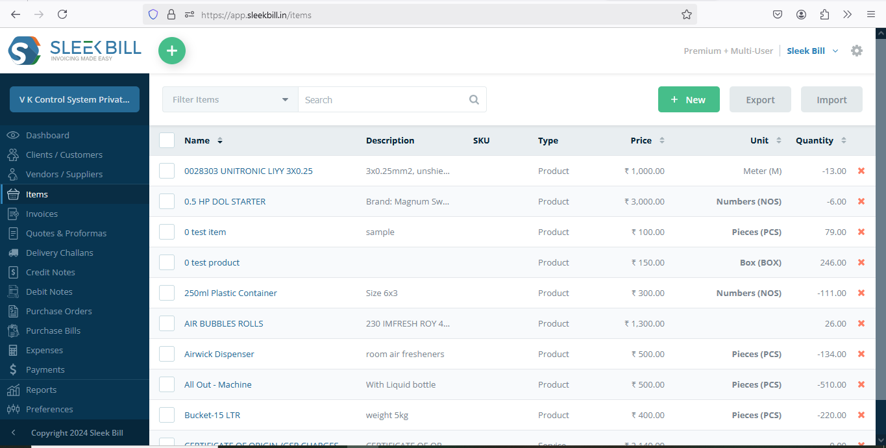Open Purchase Orders from the sidebar
The image size is (886, 448).
click(58, 311)
